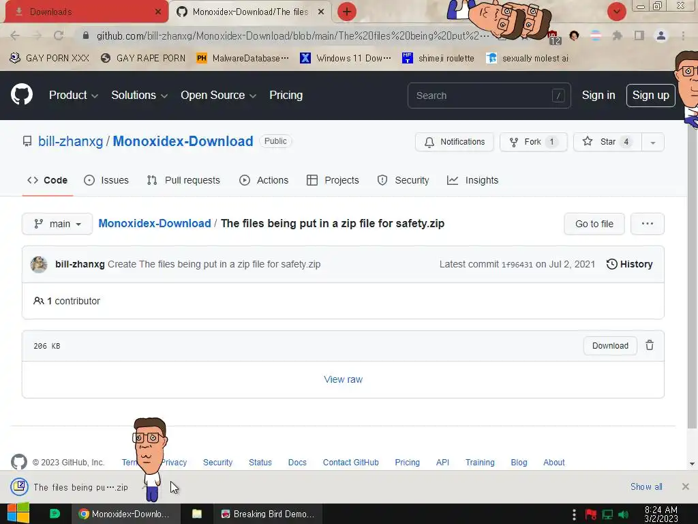698x524 pixels.
Task: Open the commit message link
Action: point(214,264)
